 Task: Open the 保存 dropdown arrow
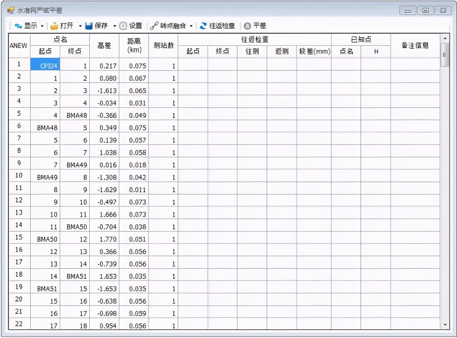114,26
